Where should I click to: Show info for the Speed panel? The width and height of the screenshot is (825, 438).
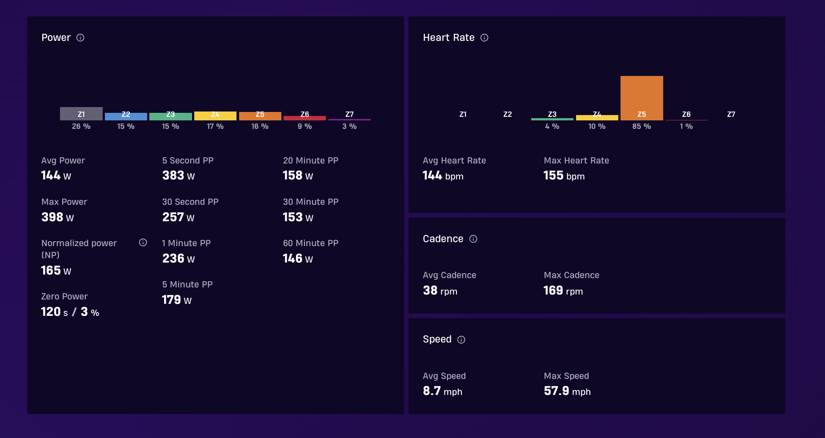[461, 340]
